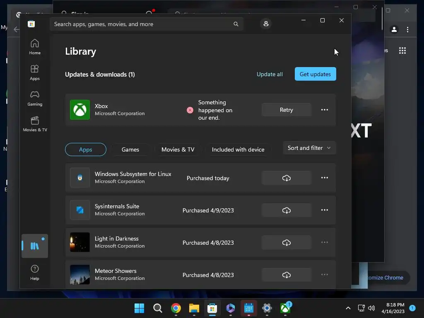Select the Library icon in sidebar

pyautogui.click(x=35, y=246)
